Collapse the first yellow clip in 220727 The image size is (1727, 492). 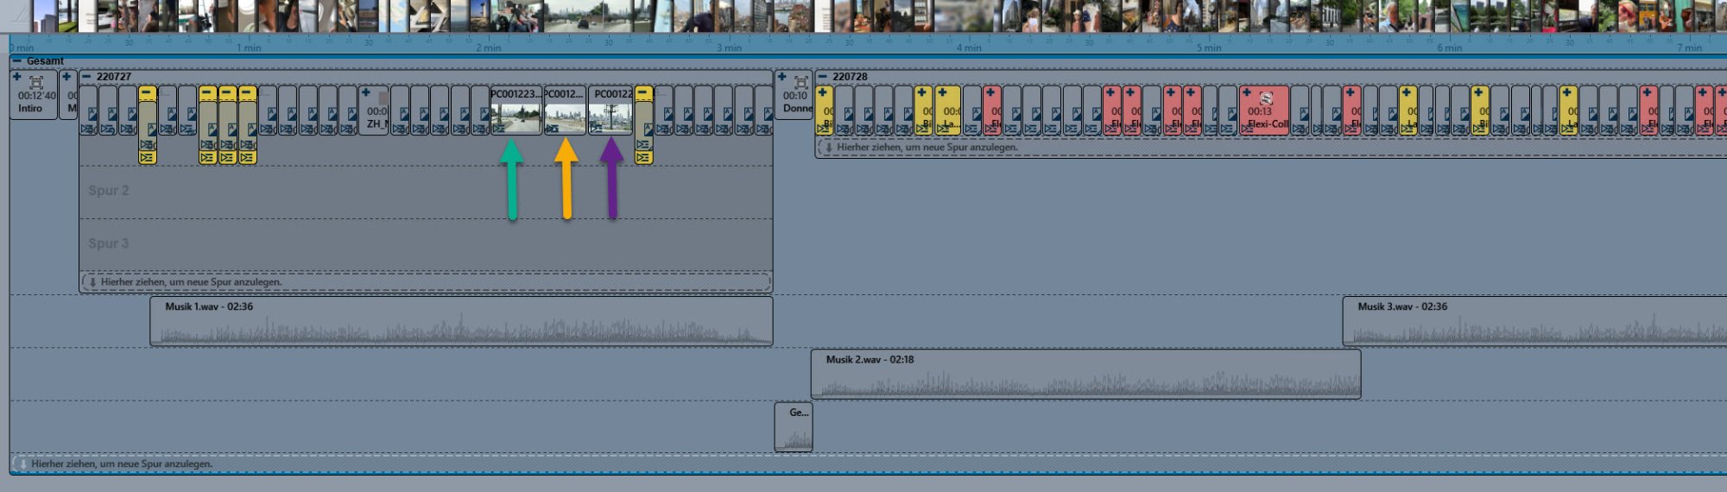[x=148, y=92]
